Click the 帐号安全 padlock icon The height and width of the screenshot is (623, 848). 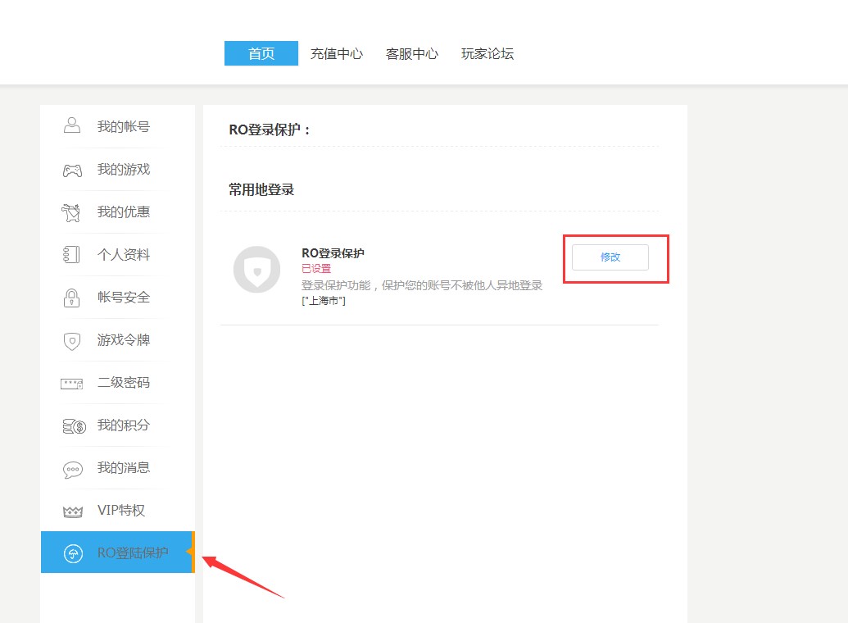71,298
